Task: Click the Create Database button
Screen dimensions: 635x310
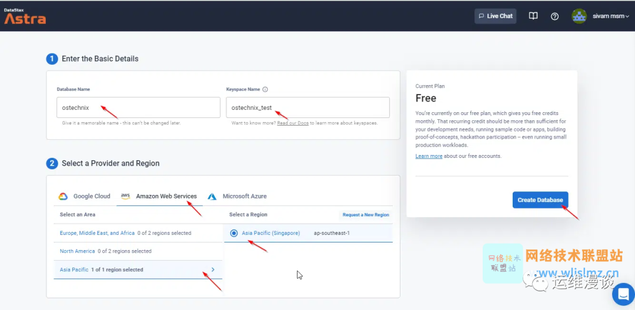Action: tap(540, 200)
